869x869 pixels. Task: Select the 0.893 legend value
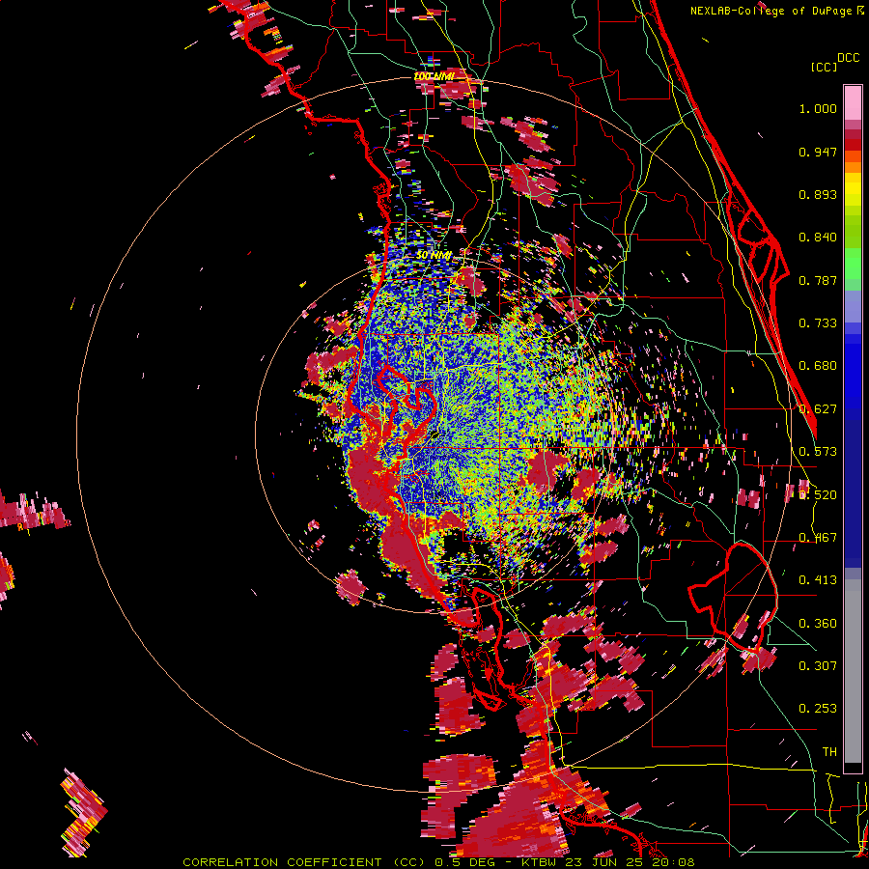[x=818, y=194]
